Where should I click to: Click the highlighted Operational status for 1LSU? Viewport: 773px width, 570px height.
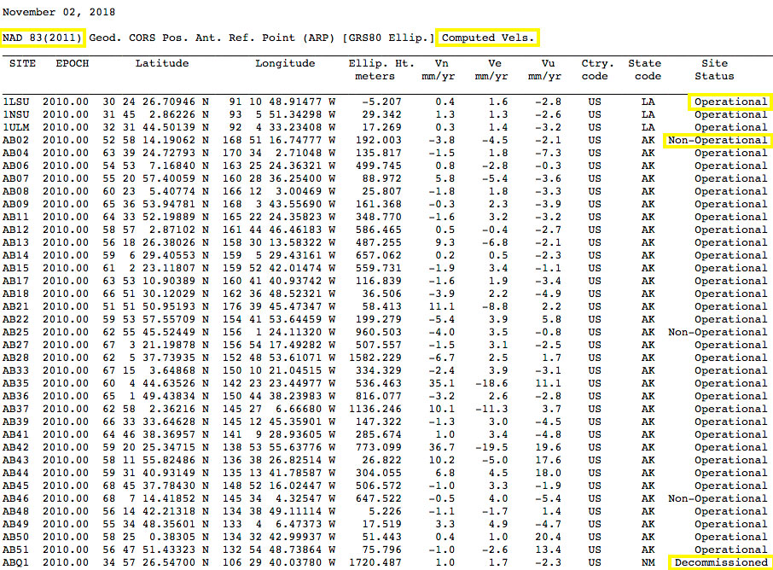[729, 102]
